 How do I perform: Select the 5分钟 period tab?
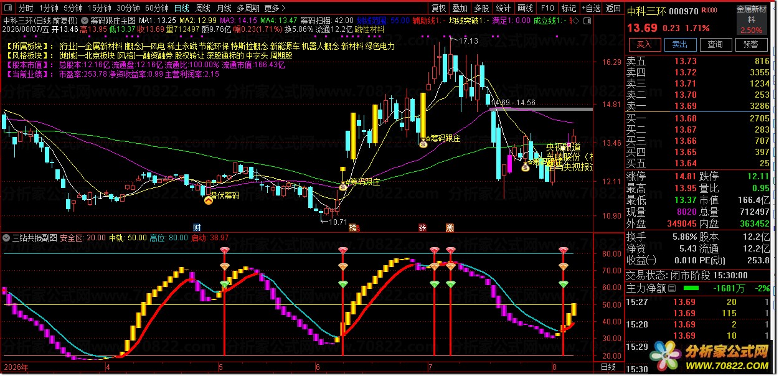(72, 9)
